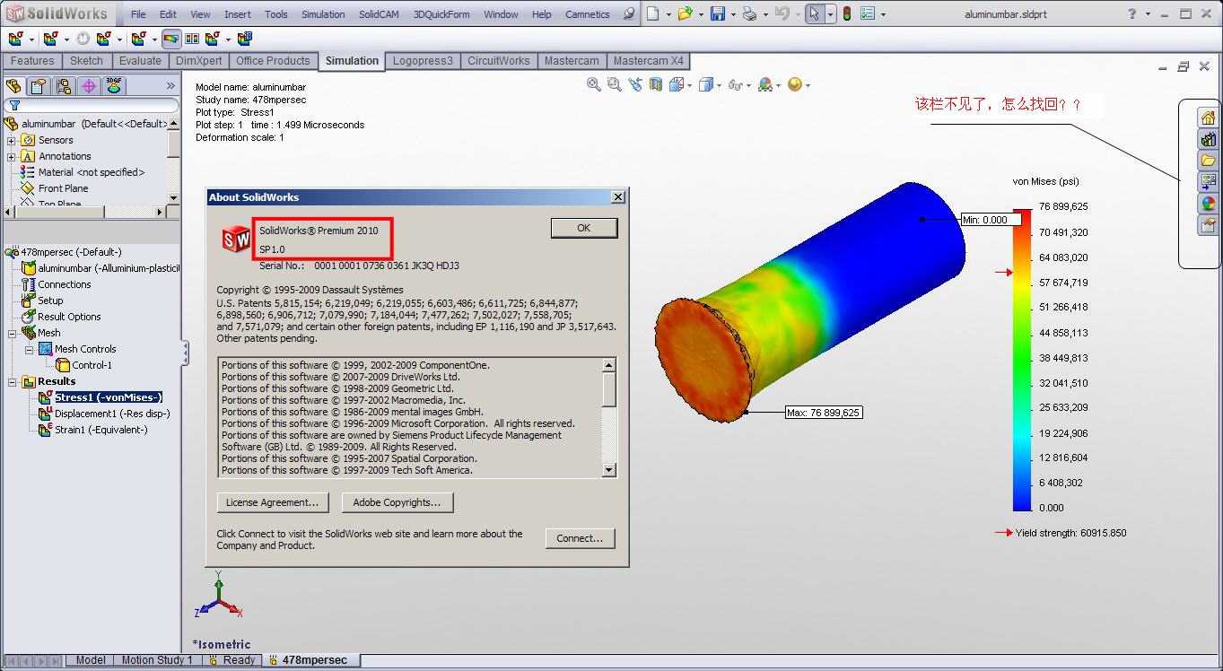This screenshot has height=671, width=1223.
Task: Open the Edit Appearance dropdown arrow
Action: tap(779, 85)
